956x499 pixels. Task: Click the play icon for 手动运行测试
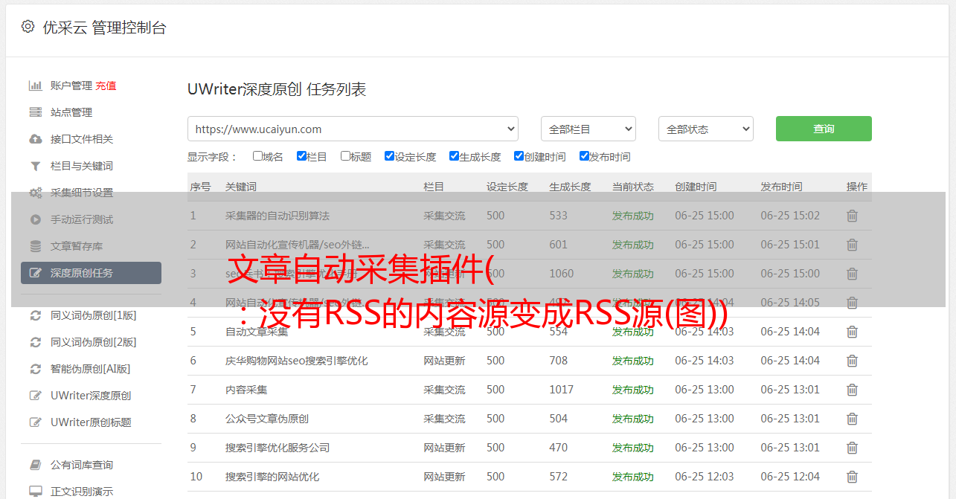pyautogui.click(x=35, y=219)
